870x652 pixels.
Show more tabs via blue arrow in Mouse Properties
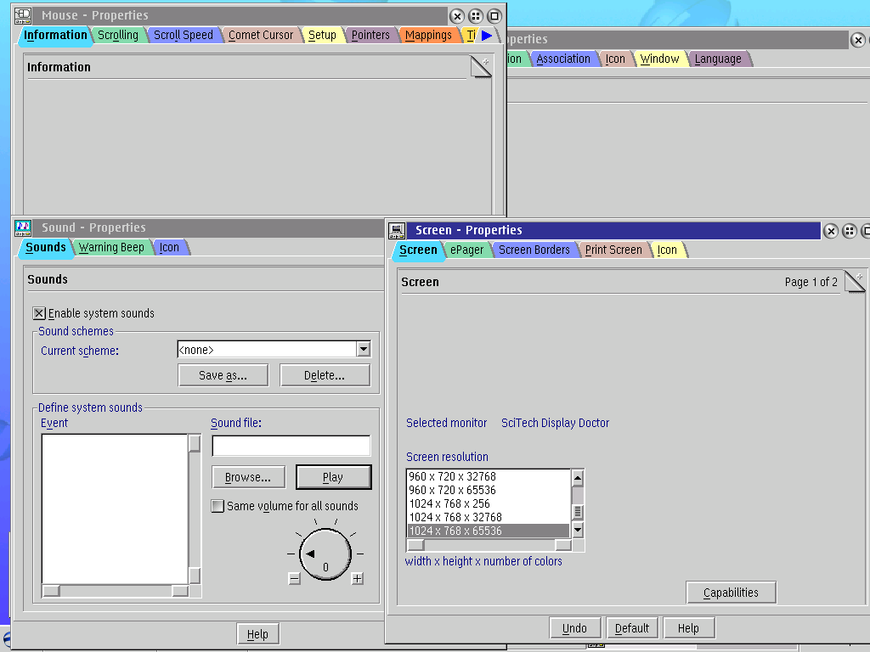pyautogui.click(x=487, y=36)
